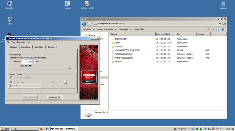235x131 pixels.
Task: Expand the Komputer breadcrumb arrow
Action: [x=109, y=24]
